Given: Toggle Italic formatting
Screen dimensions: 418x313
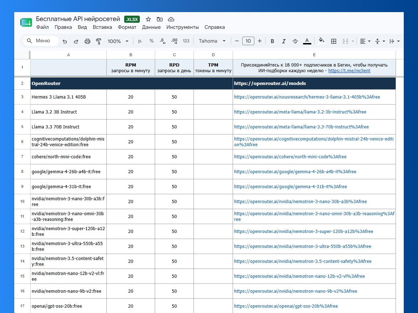Looking at the screenshot, I should click(284, 41).
